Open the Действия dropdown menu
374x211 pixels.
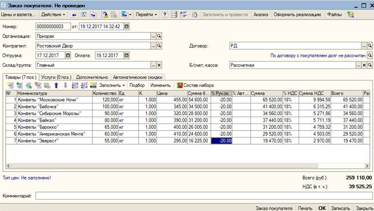(x=53, y=14)
